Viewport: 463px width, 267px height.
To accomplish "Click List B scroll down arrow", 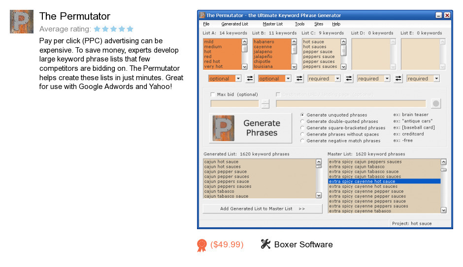I will (x=294, y=66).
